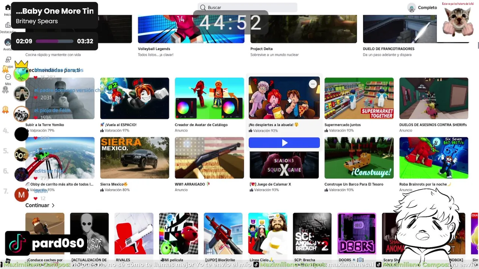Open Destacadas bar-chart icon in sidebar
Screen dimensions: 479x269
[x=8, y=25]
